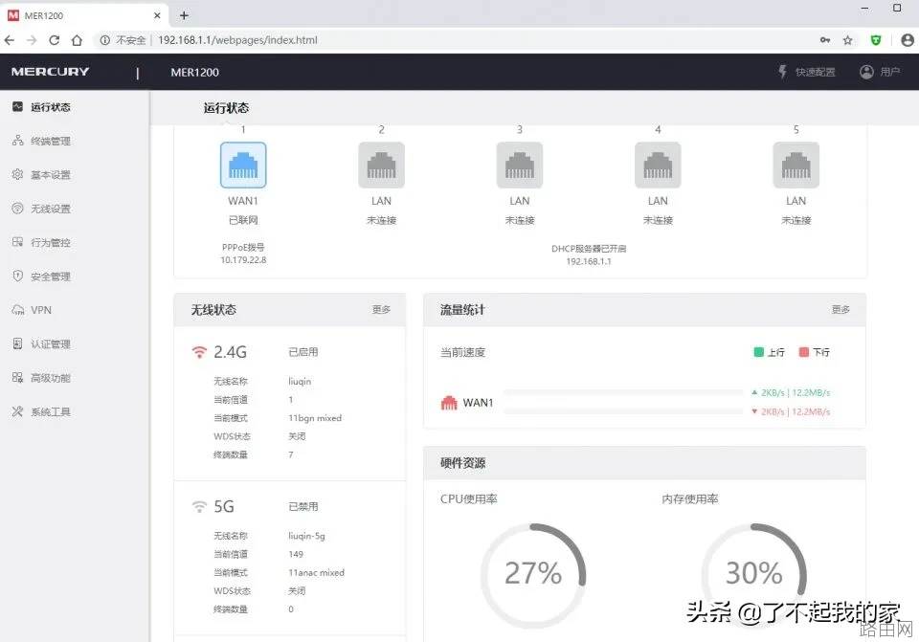Click the 用户 button in the header
The height and width of the screenshot is (642, 919).
point(880,72)
